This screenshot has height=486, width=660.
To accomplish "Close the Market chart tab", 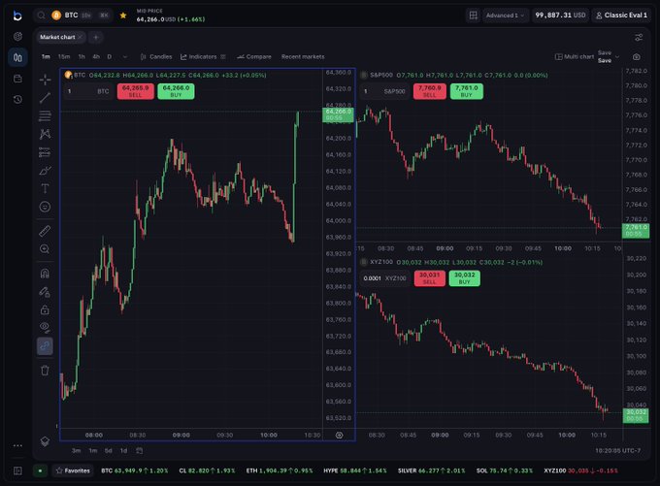I will coord(80,37).
